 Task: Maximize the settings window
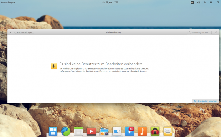point(216,32)
